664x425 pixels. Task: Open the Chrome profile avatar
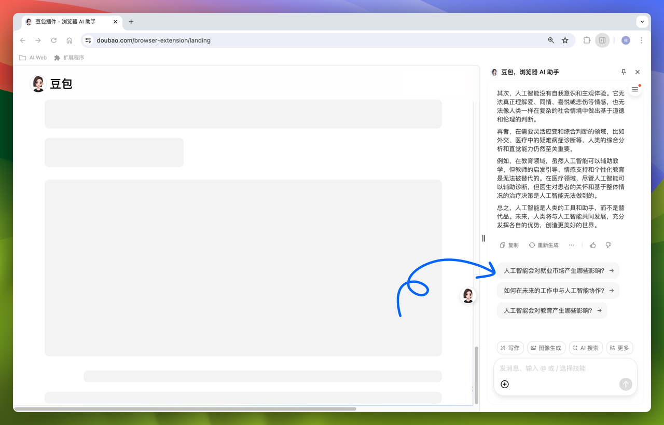626,40
